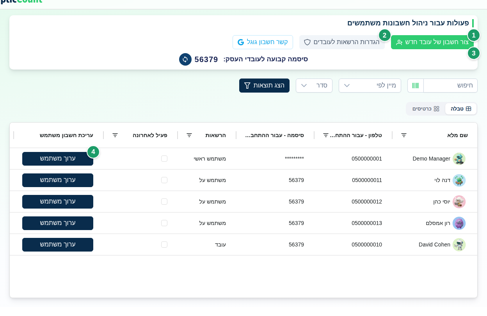Click phone number 0500000001

(x=367, y=159)
